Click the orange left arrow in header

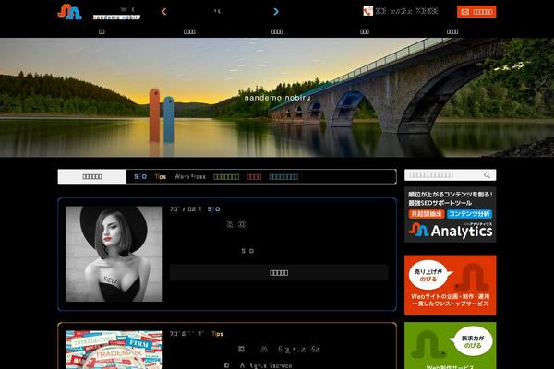click(x=163, y=12)
